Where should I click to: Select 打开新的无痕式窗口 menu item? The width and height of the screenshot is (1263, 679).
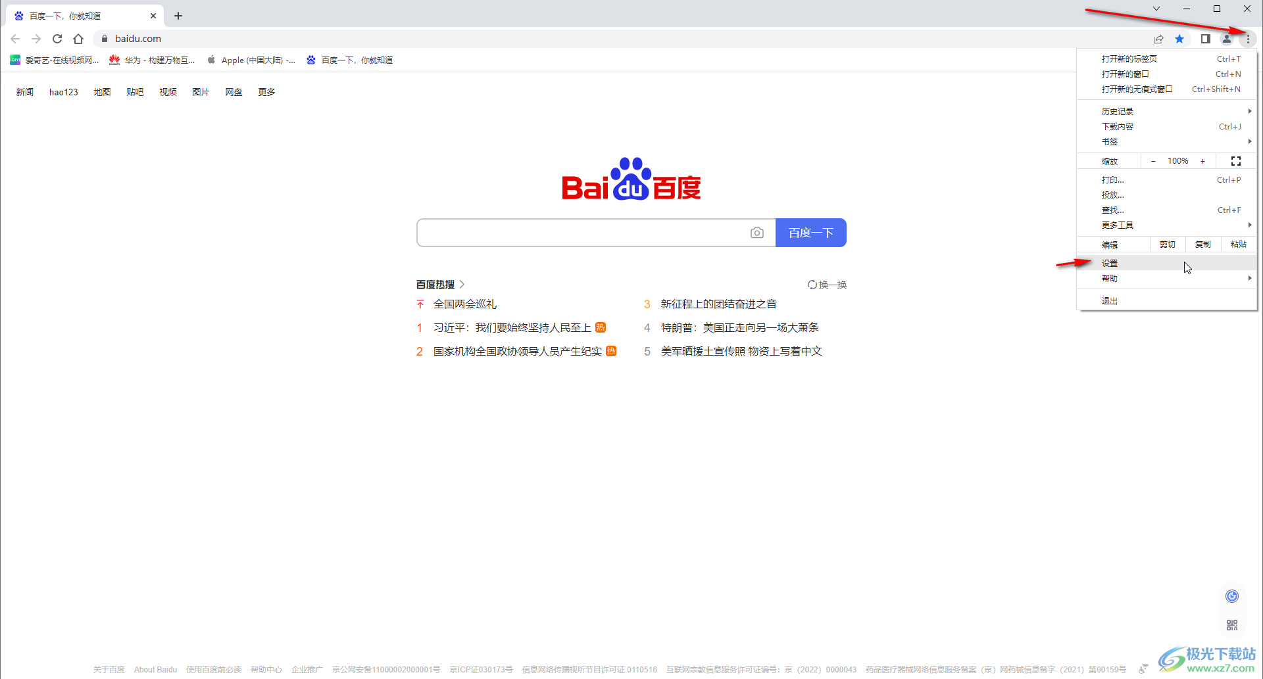pos(1167,89)
